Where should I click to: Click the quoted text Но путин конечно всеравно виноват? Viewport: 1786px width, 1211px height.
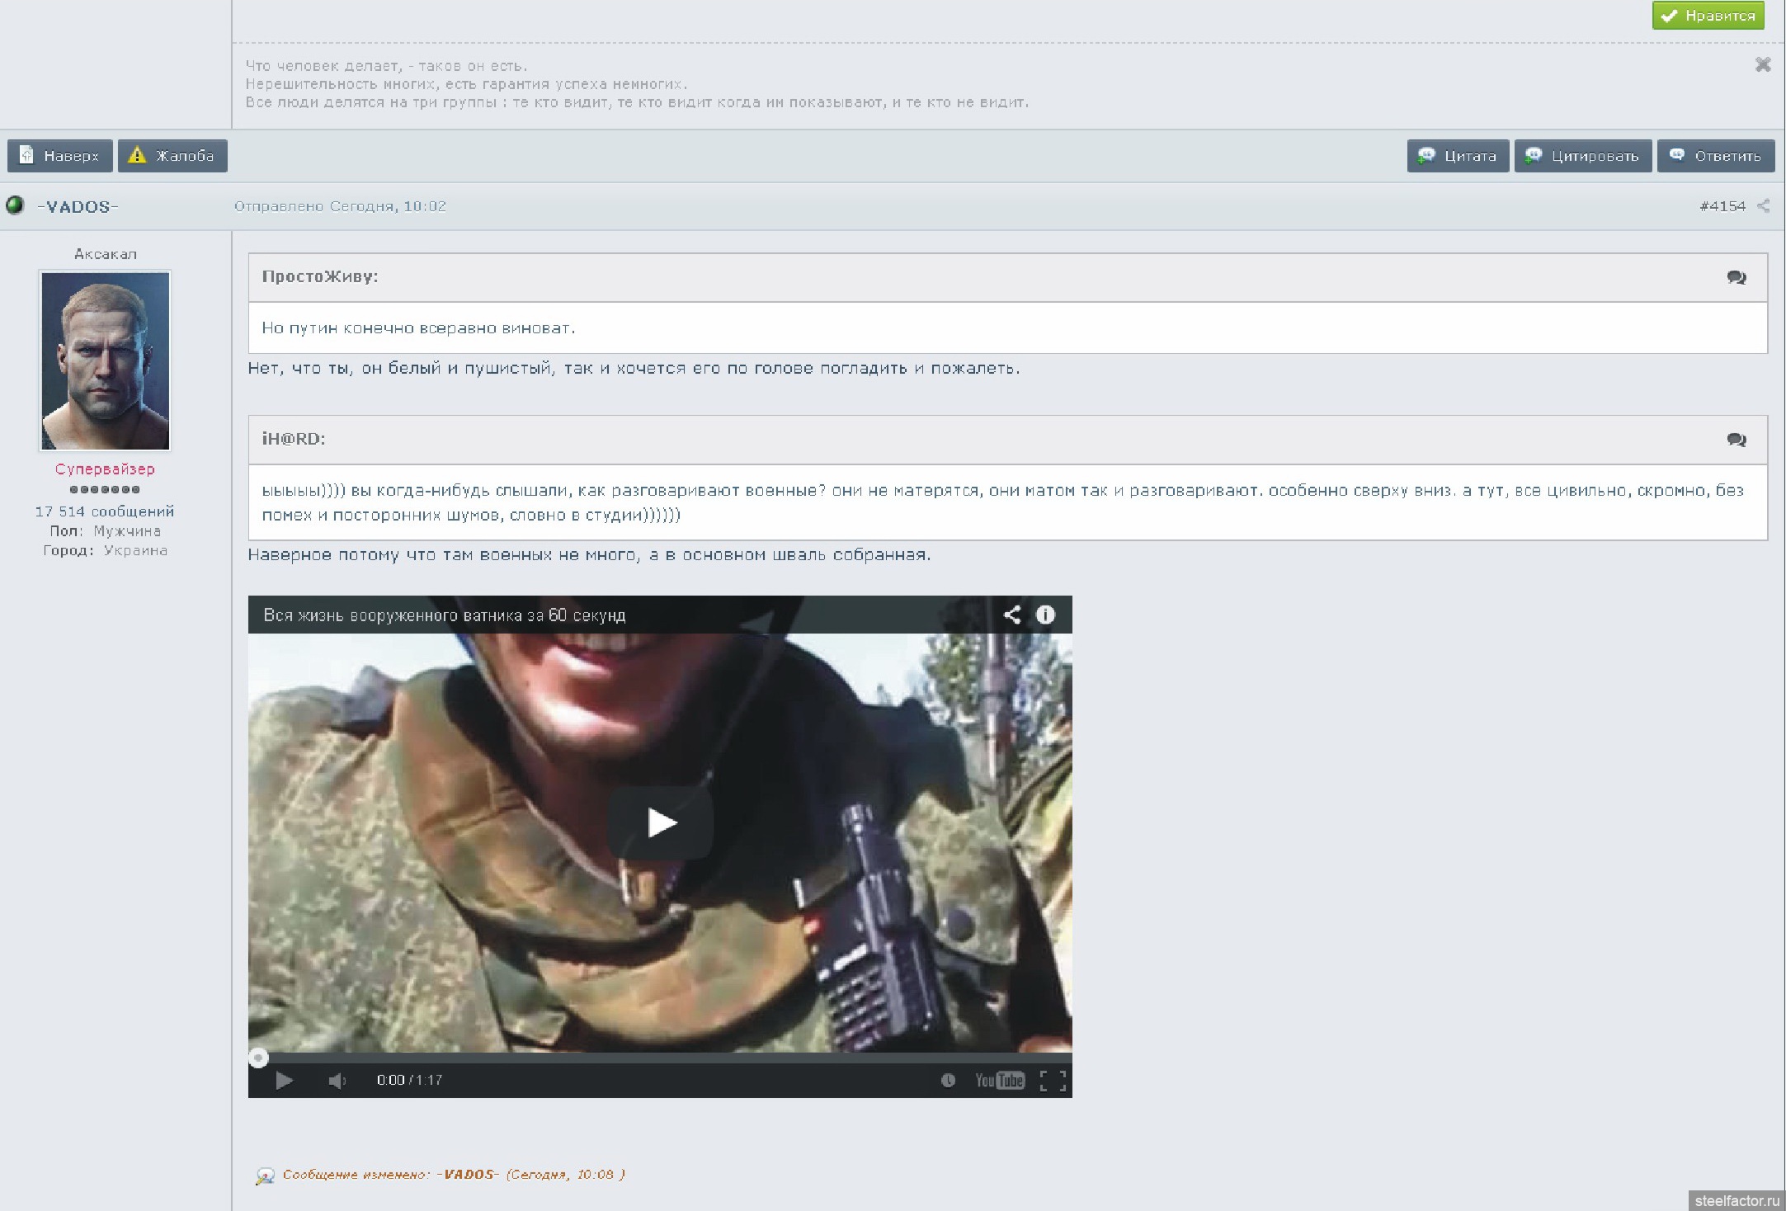tap(418, 328)
